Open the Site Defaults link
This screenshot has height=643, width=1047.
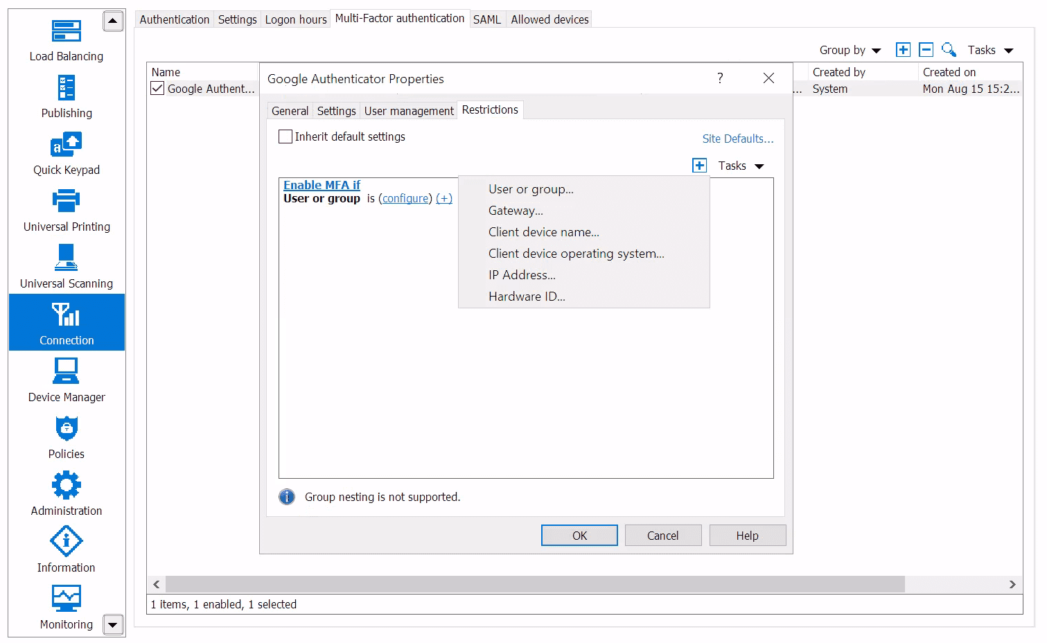coord(737,138)
